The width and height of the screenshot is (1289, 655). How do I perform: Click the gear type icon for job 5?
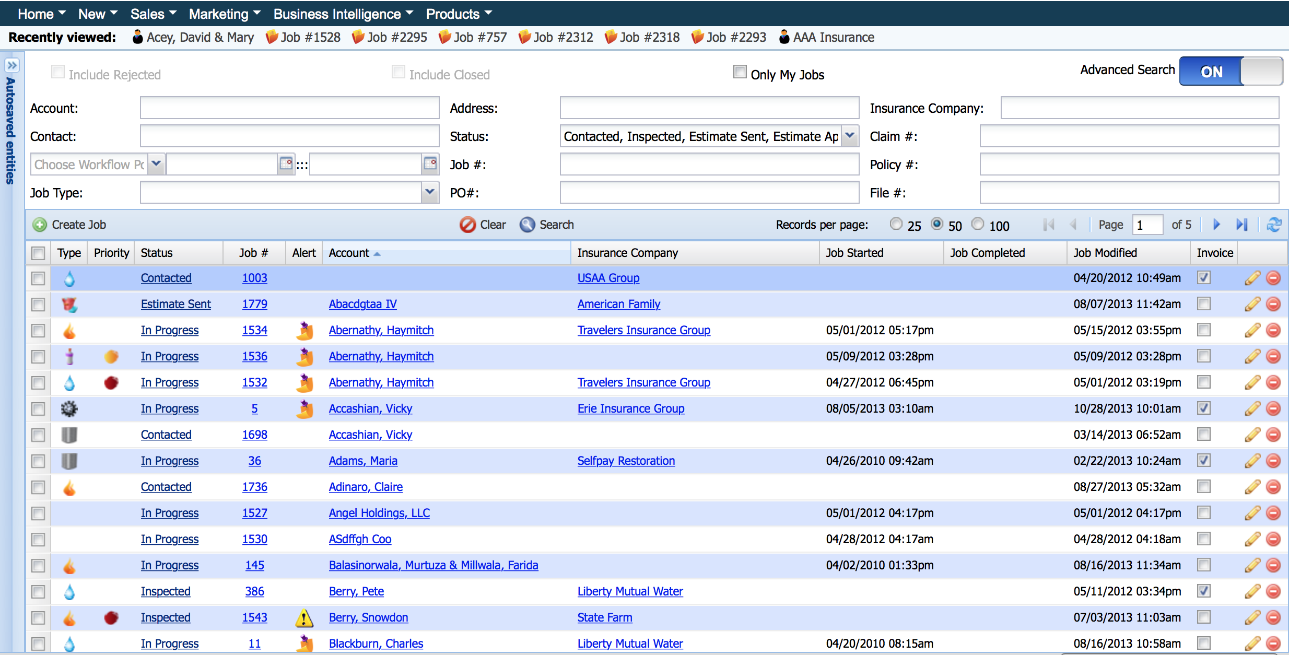[69, 408]
